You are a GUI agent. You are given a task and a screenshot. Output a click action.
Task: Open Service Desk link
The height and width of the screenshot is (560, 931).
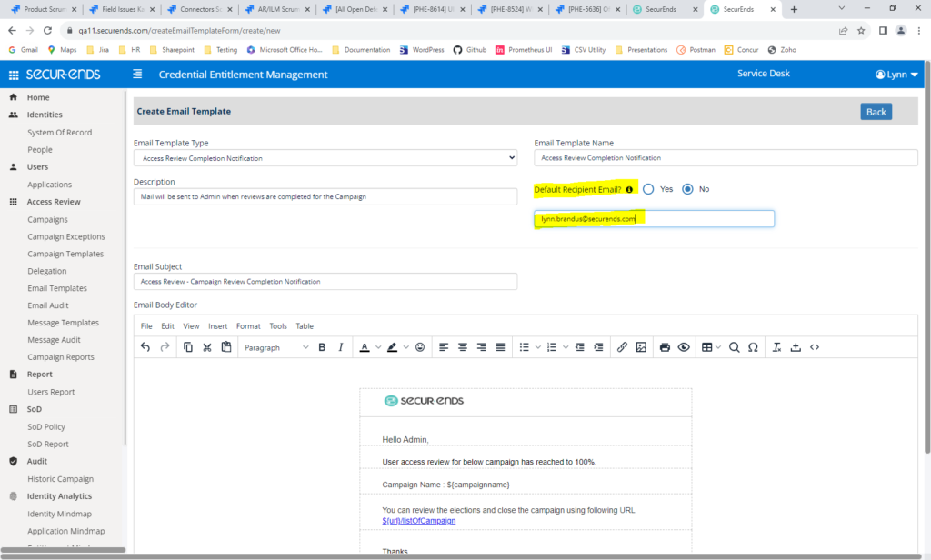(x=764, y=73)
